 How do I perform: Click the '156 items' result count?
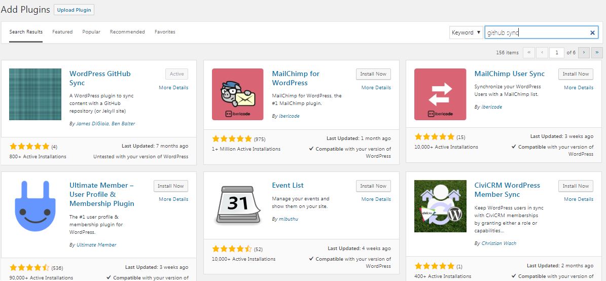pyautogui.click(x=508, y=53)
